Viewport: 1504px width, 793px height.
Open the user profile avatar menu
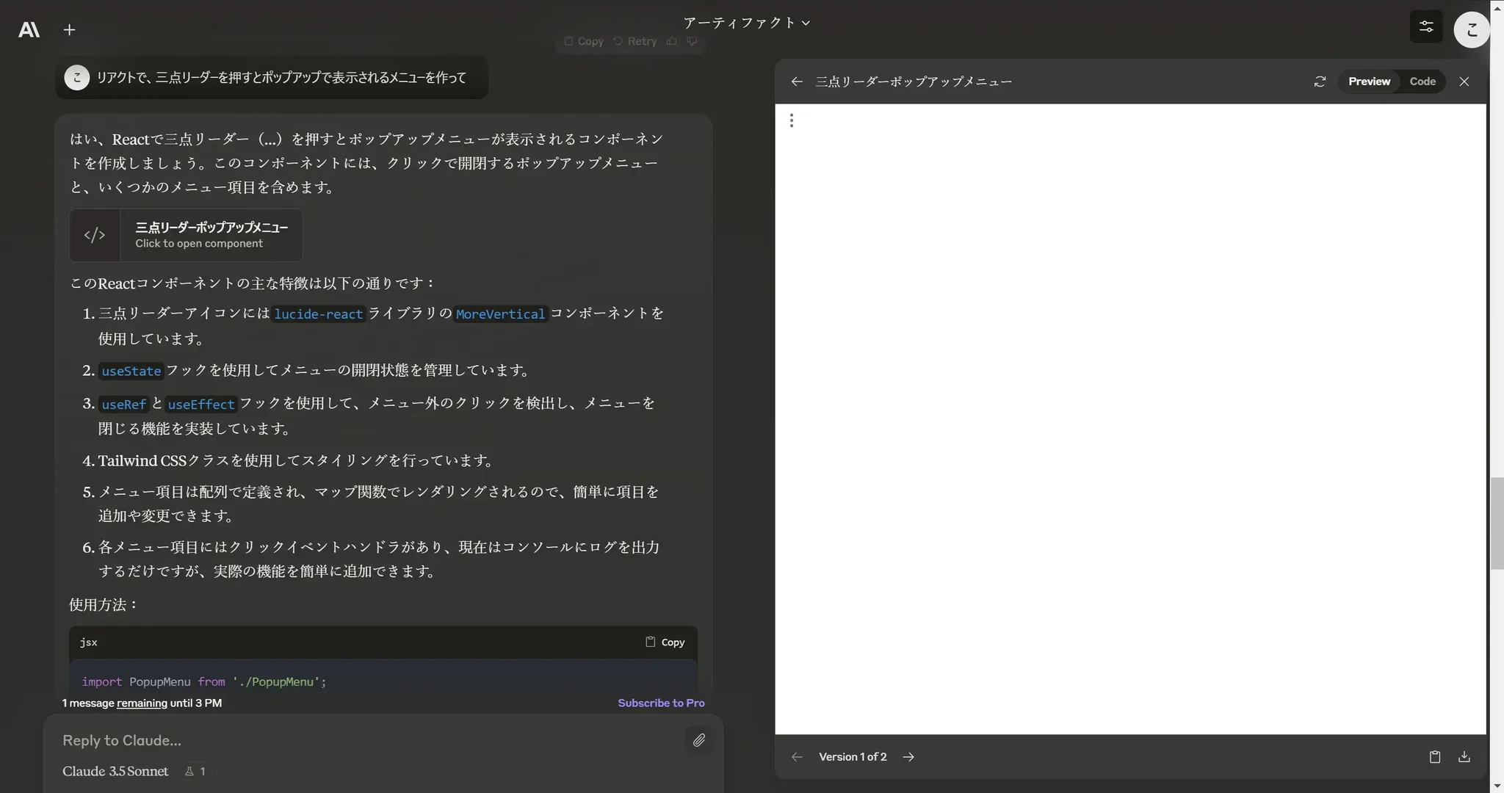[1471, 29]
